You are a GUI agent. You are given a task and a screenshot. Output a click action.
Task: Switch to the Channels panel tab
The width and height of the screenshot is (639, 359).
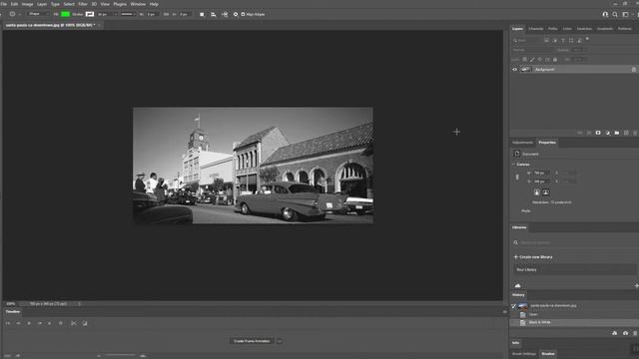coord(535,29)
